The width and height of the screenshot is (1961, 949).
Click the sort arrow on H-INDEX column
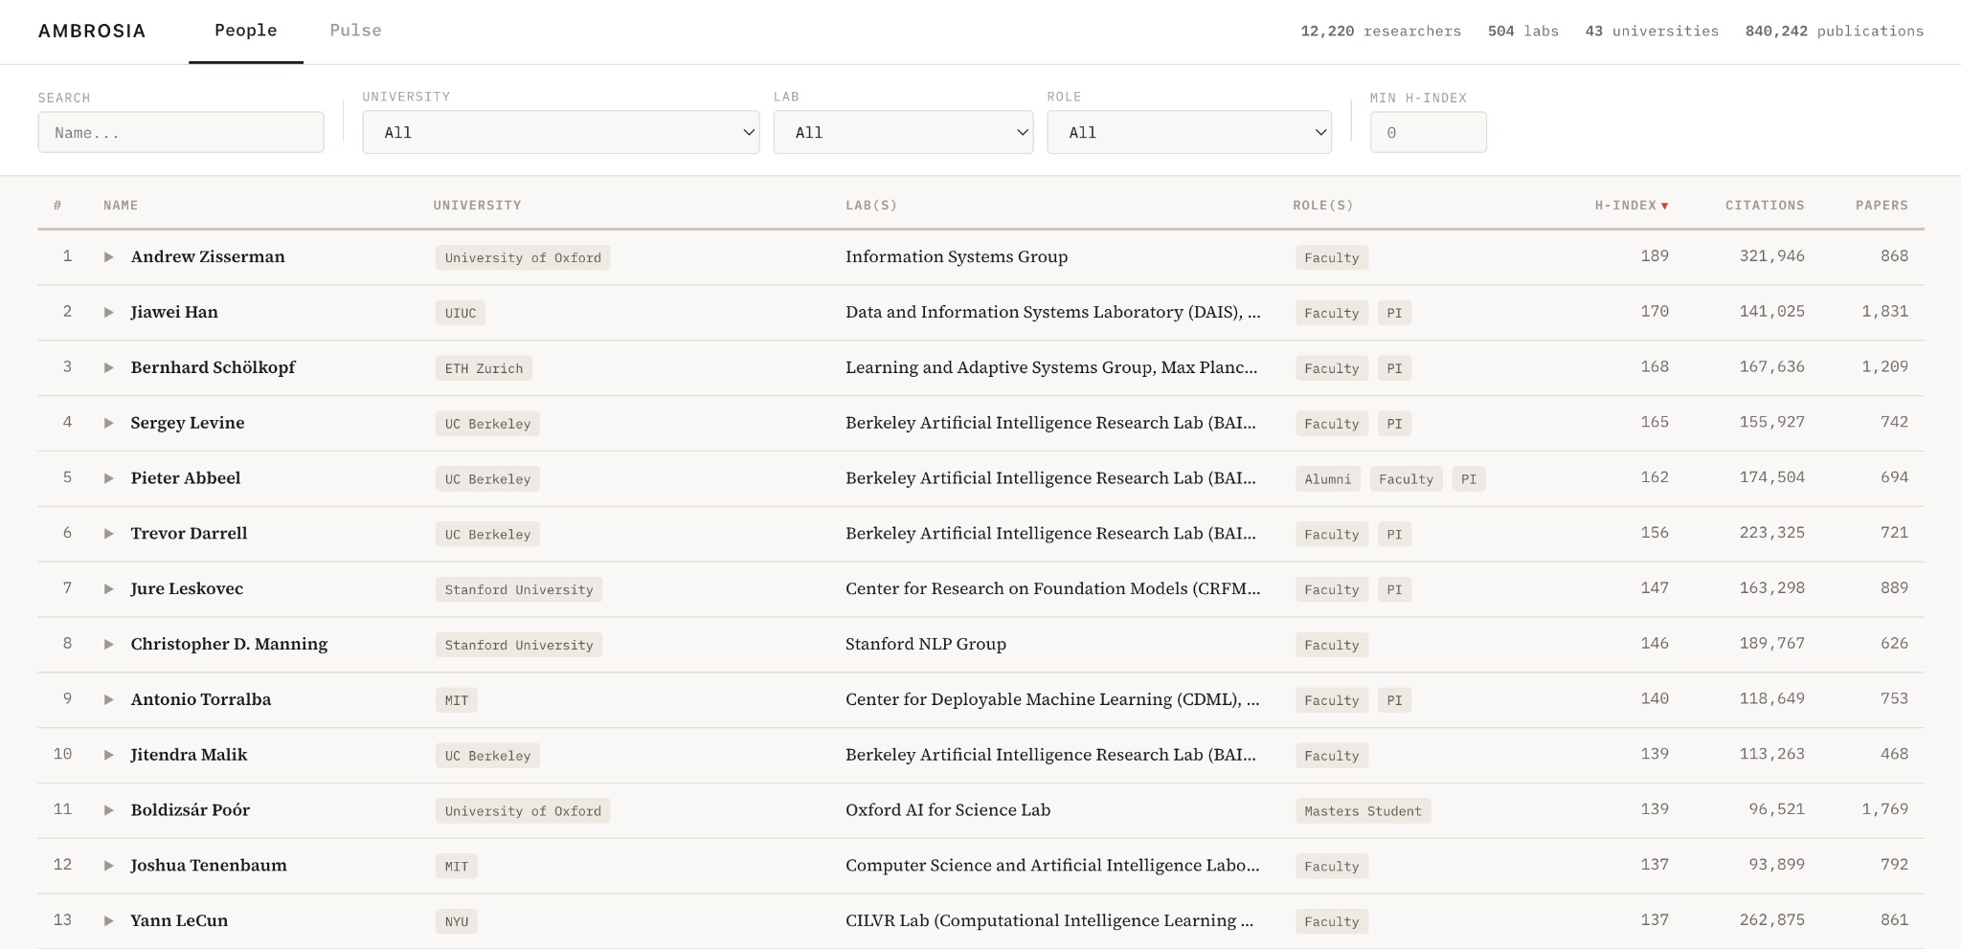[x=1666, y=205]
